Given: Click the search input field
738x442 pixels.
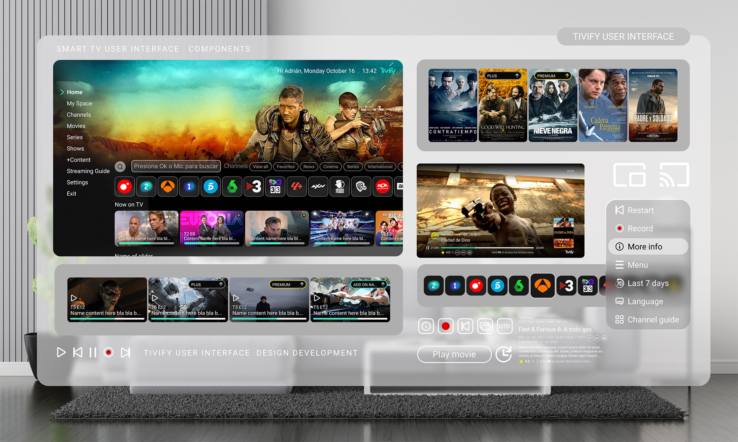Looking at the screenshot, I should pyautogui.click(x=176, y=166).
